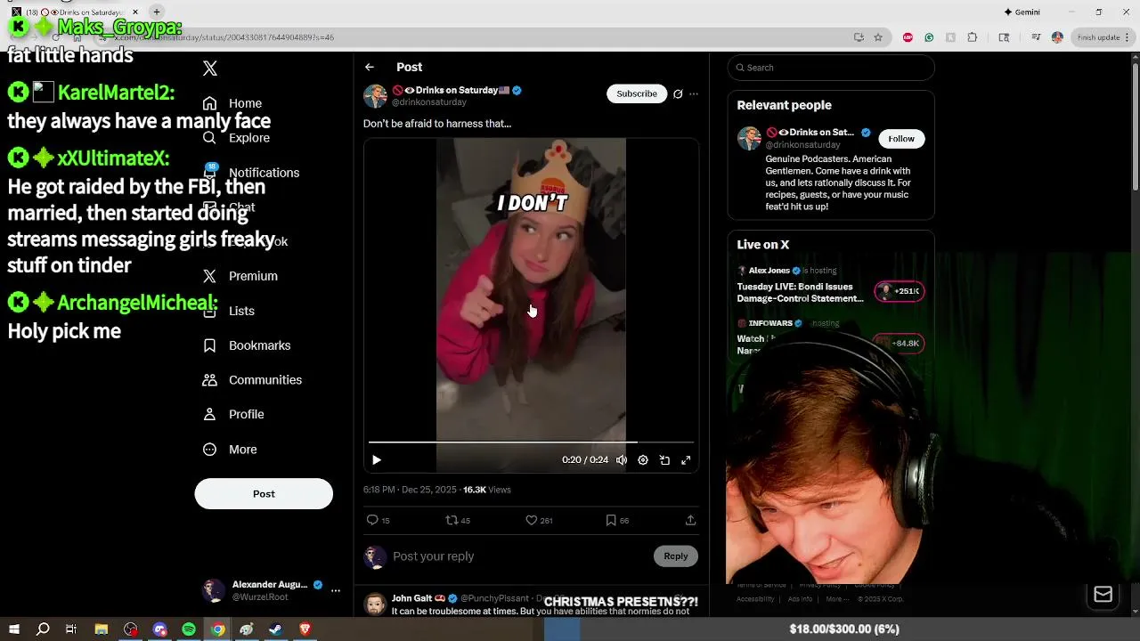This screenshot has height=641, width=1140.
Task: Open the @drinksonsaturday handle link
Action: (429, 102)
